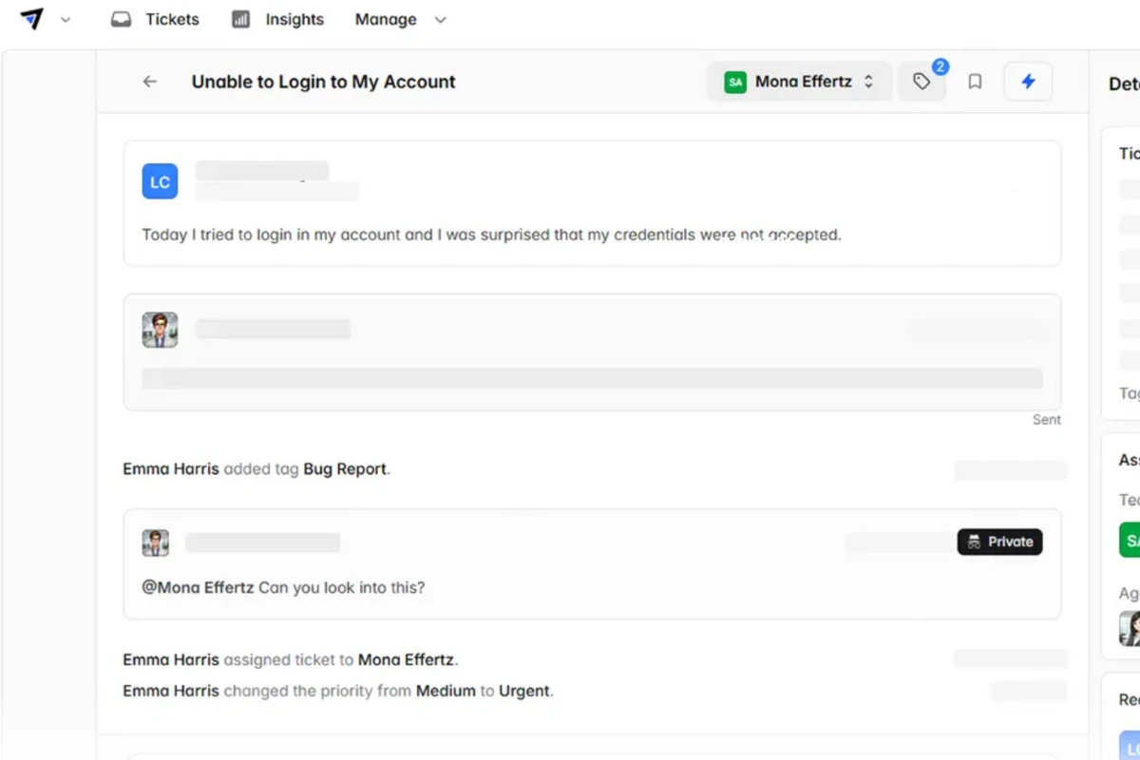Click Medium in the priority change line
This screenshot has width=1140, height=760.
pos(446,691)
